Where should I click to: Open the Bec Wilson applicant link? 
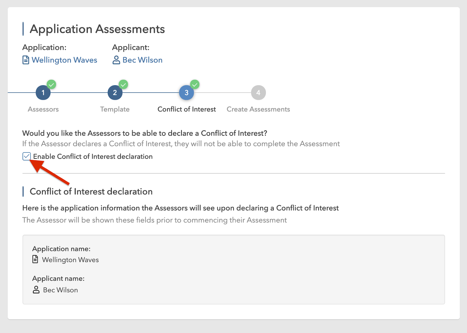coord(142,60)
